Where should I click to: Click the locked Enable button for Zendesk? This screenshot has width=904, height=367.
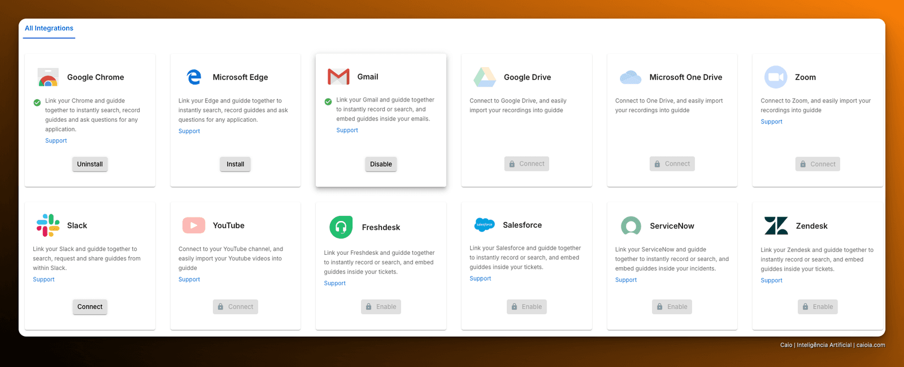(818, 307)
